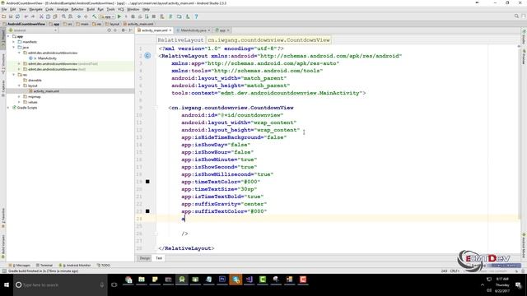Switch to the MainActivity.java editor tab
The height and width of the screenshot is (296, 527).
194,30
